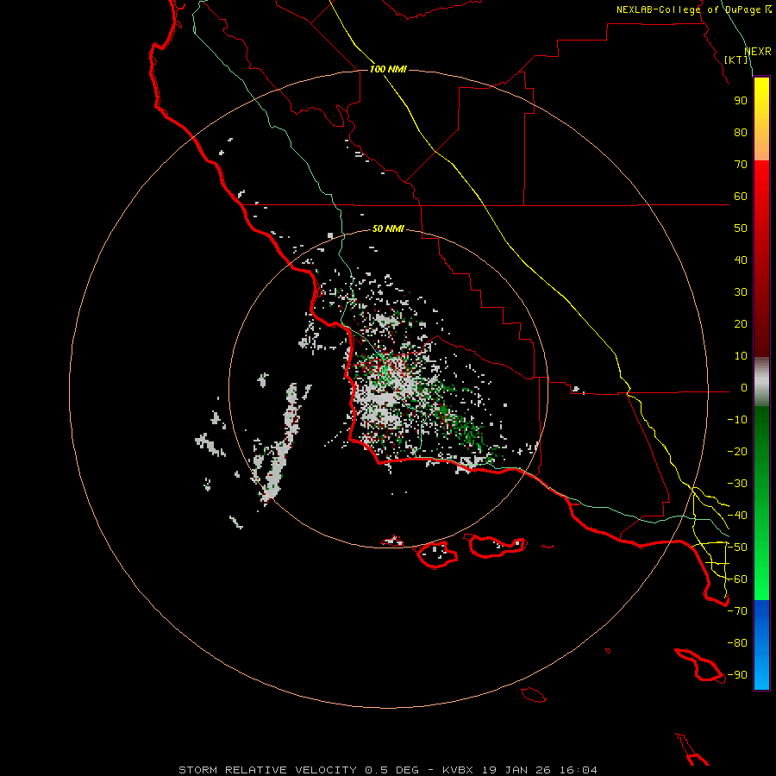Click the "50 NMI" range ring label

[x=388, y=228]
